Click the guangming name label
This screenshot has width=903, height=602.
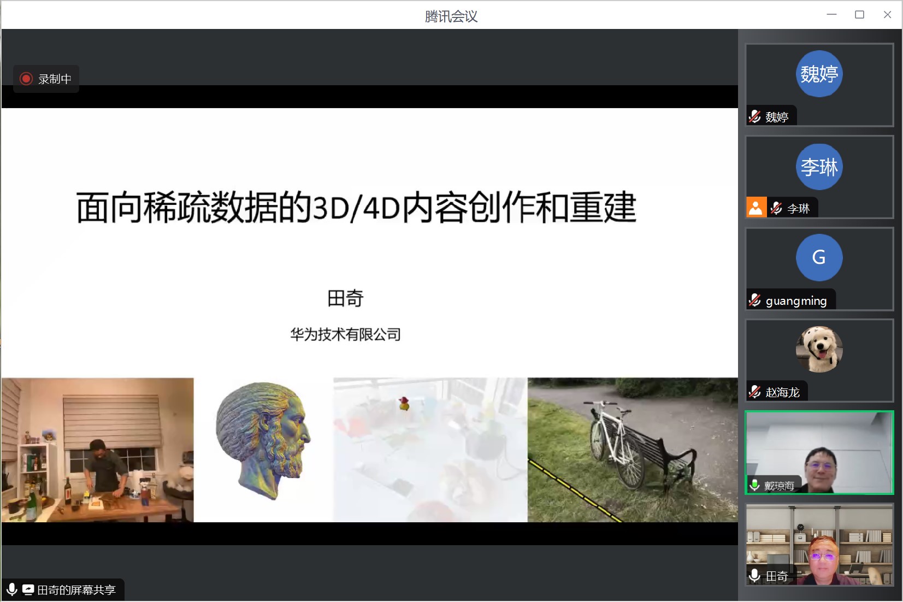(x=796, y=300)
